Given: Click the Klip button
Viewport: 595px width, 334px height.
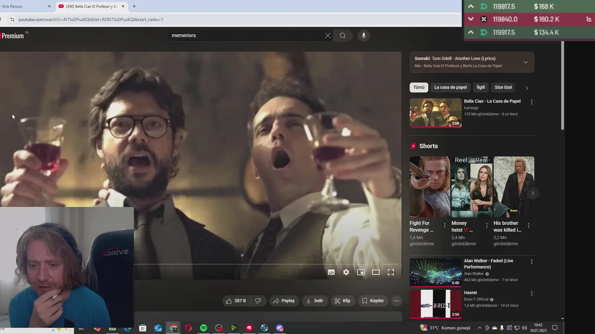Looking at the screenshot, I should coord(342,301).
